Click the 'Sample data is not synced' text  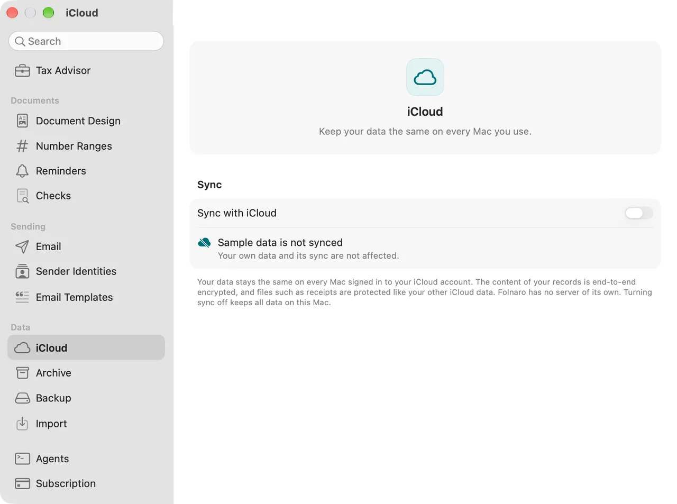pos(280,243)
